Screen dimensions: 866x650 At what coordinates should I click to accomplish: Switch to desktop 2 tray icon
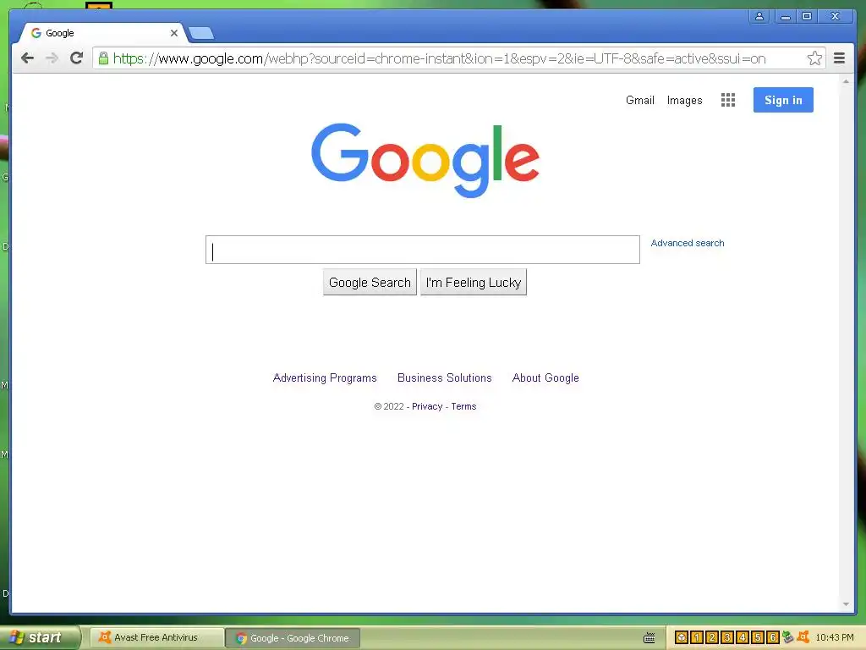pos(712,638)
